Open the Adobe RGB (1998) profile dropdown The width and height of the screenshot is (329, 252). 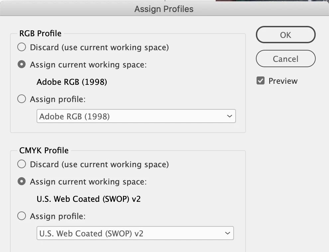(x=136, y=116)
